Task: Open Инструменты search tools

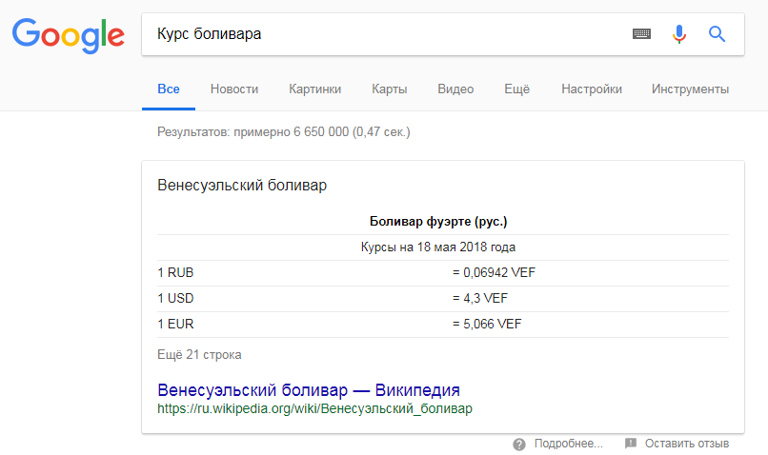Action: click(x=690, y=89)
